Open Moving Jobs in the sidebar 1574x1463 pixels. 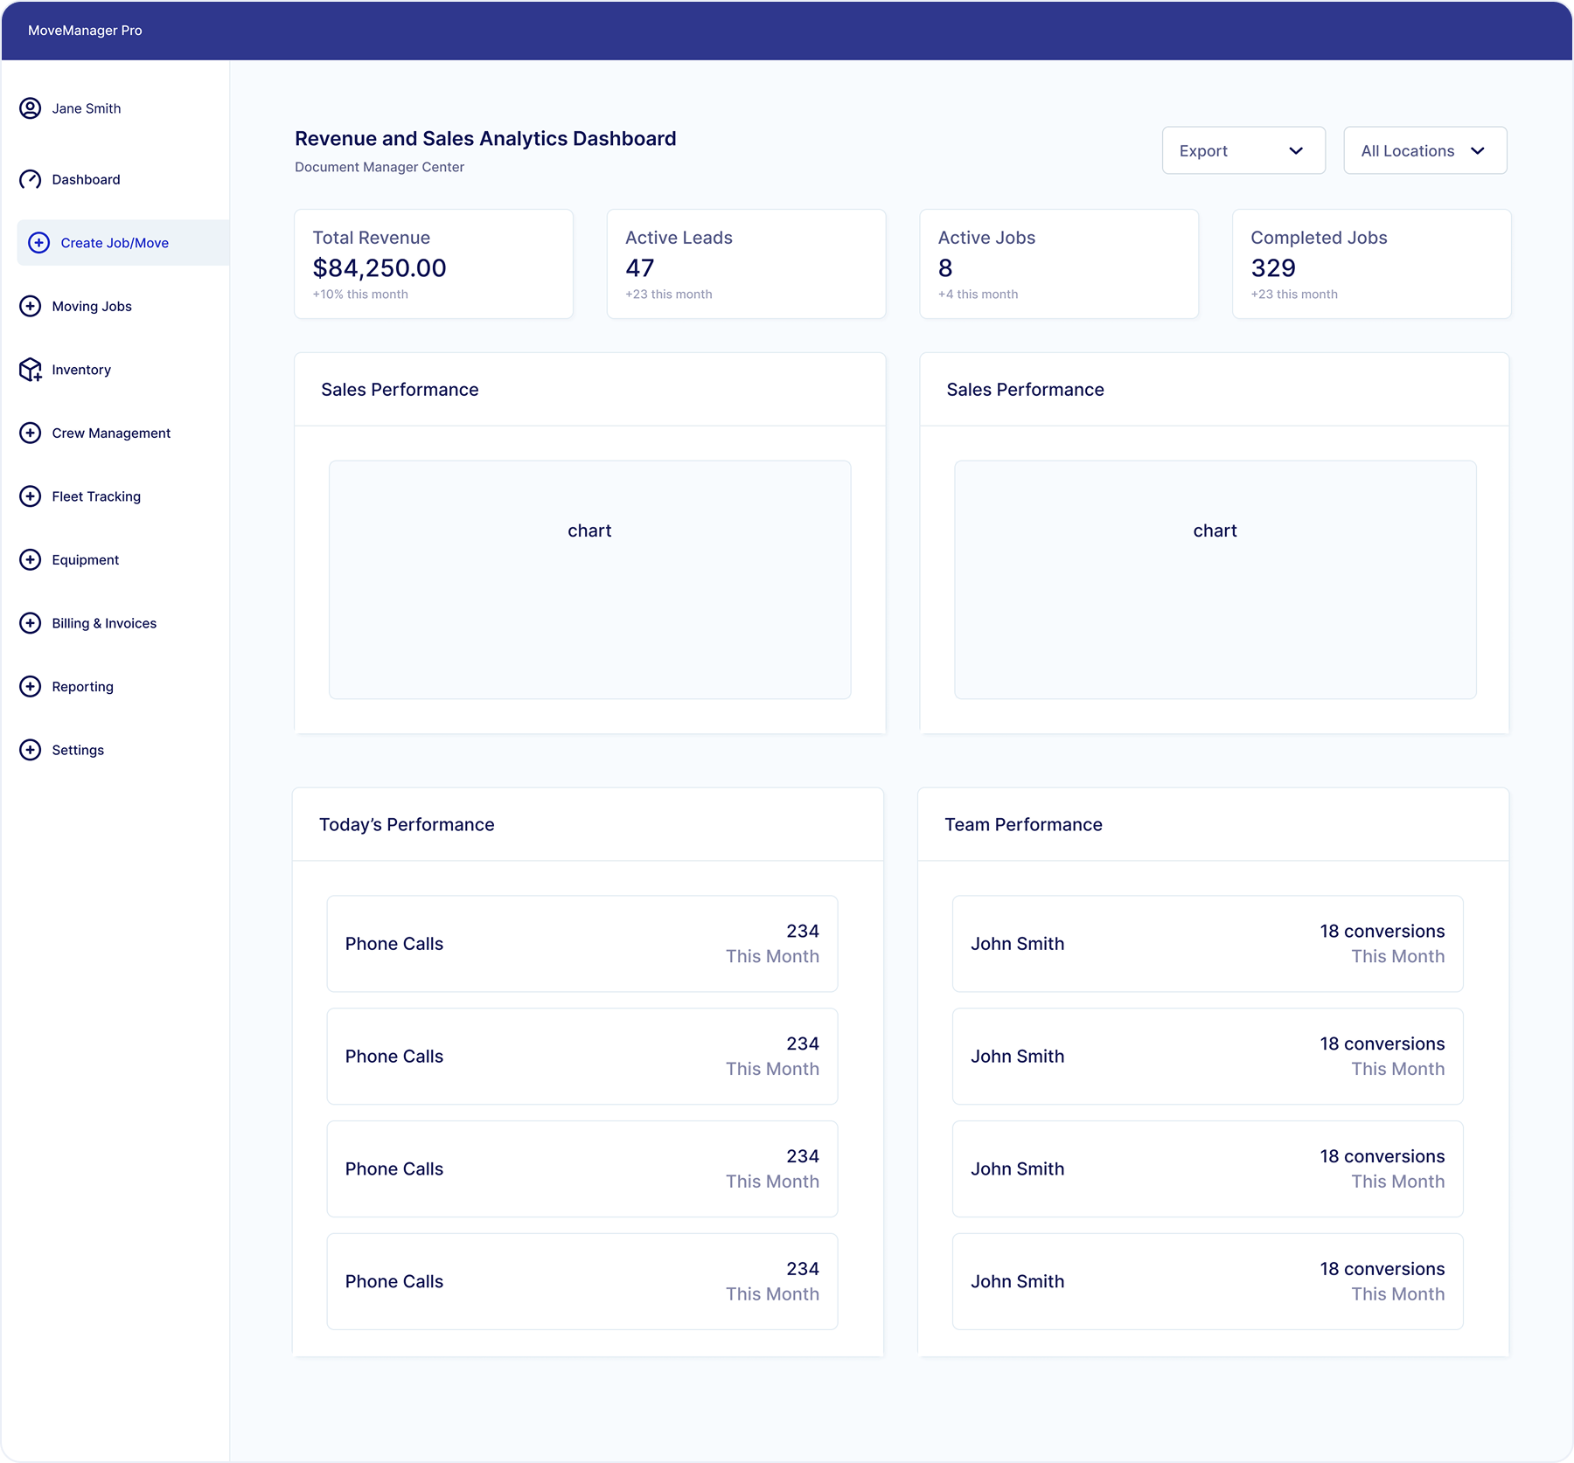pyautogui.click(x=92, y=307)
